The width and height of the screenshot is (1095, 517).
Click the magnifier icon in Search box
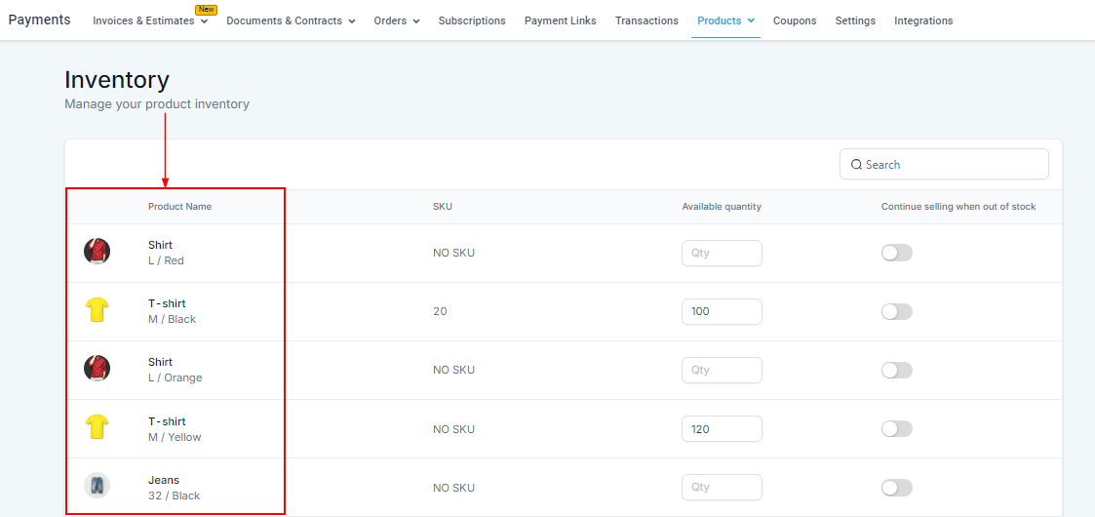pyautogui.click(x=856, y=165)
